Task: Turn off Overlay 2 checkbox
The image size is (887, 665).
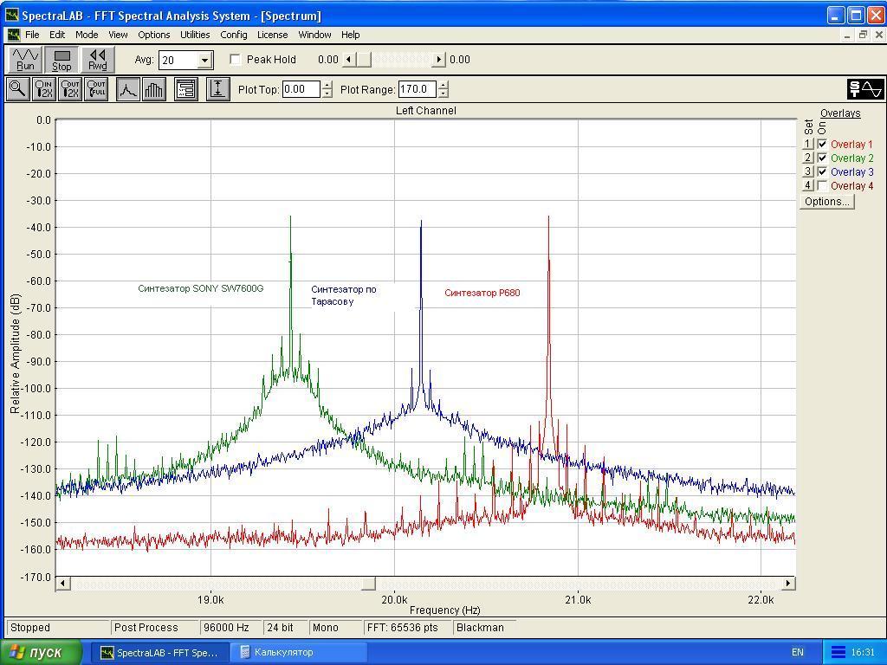Action: coord(822,158)
